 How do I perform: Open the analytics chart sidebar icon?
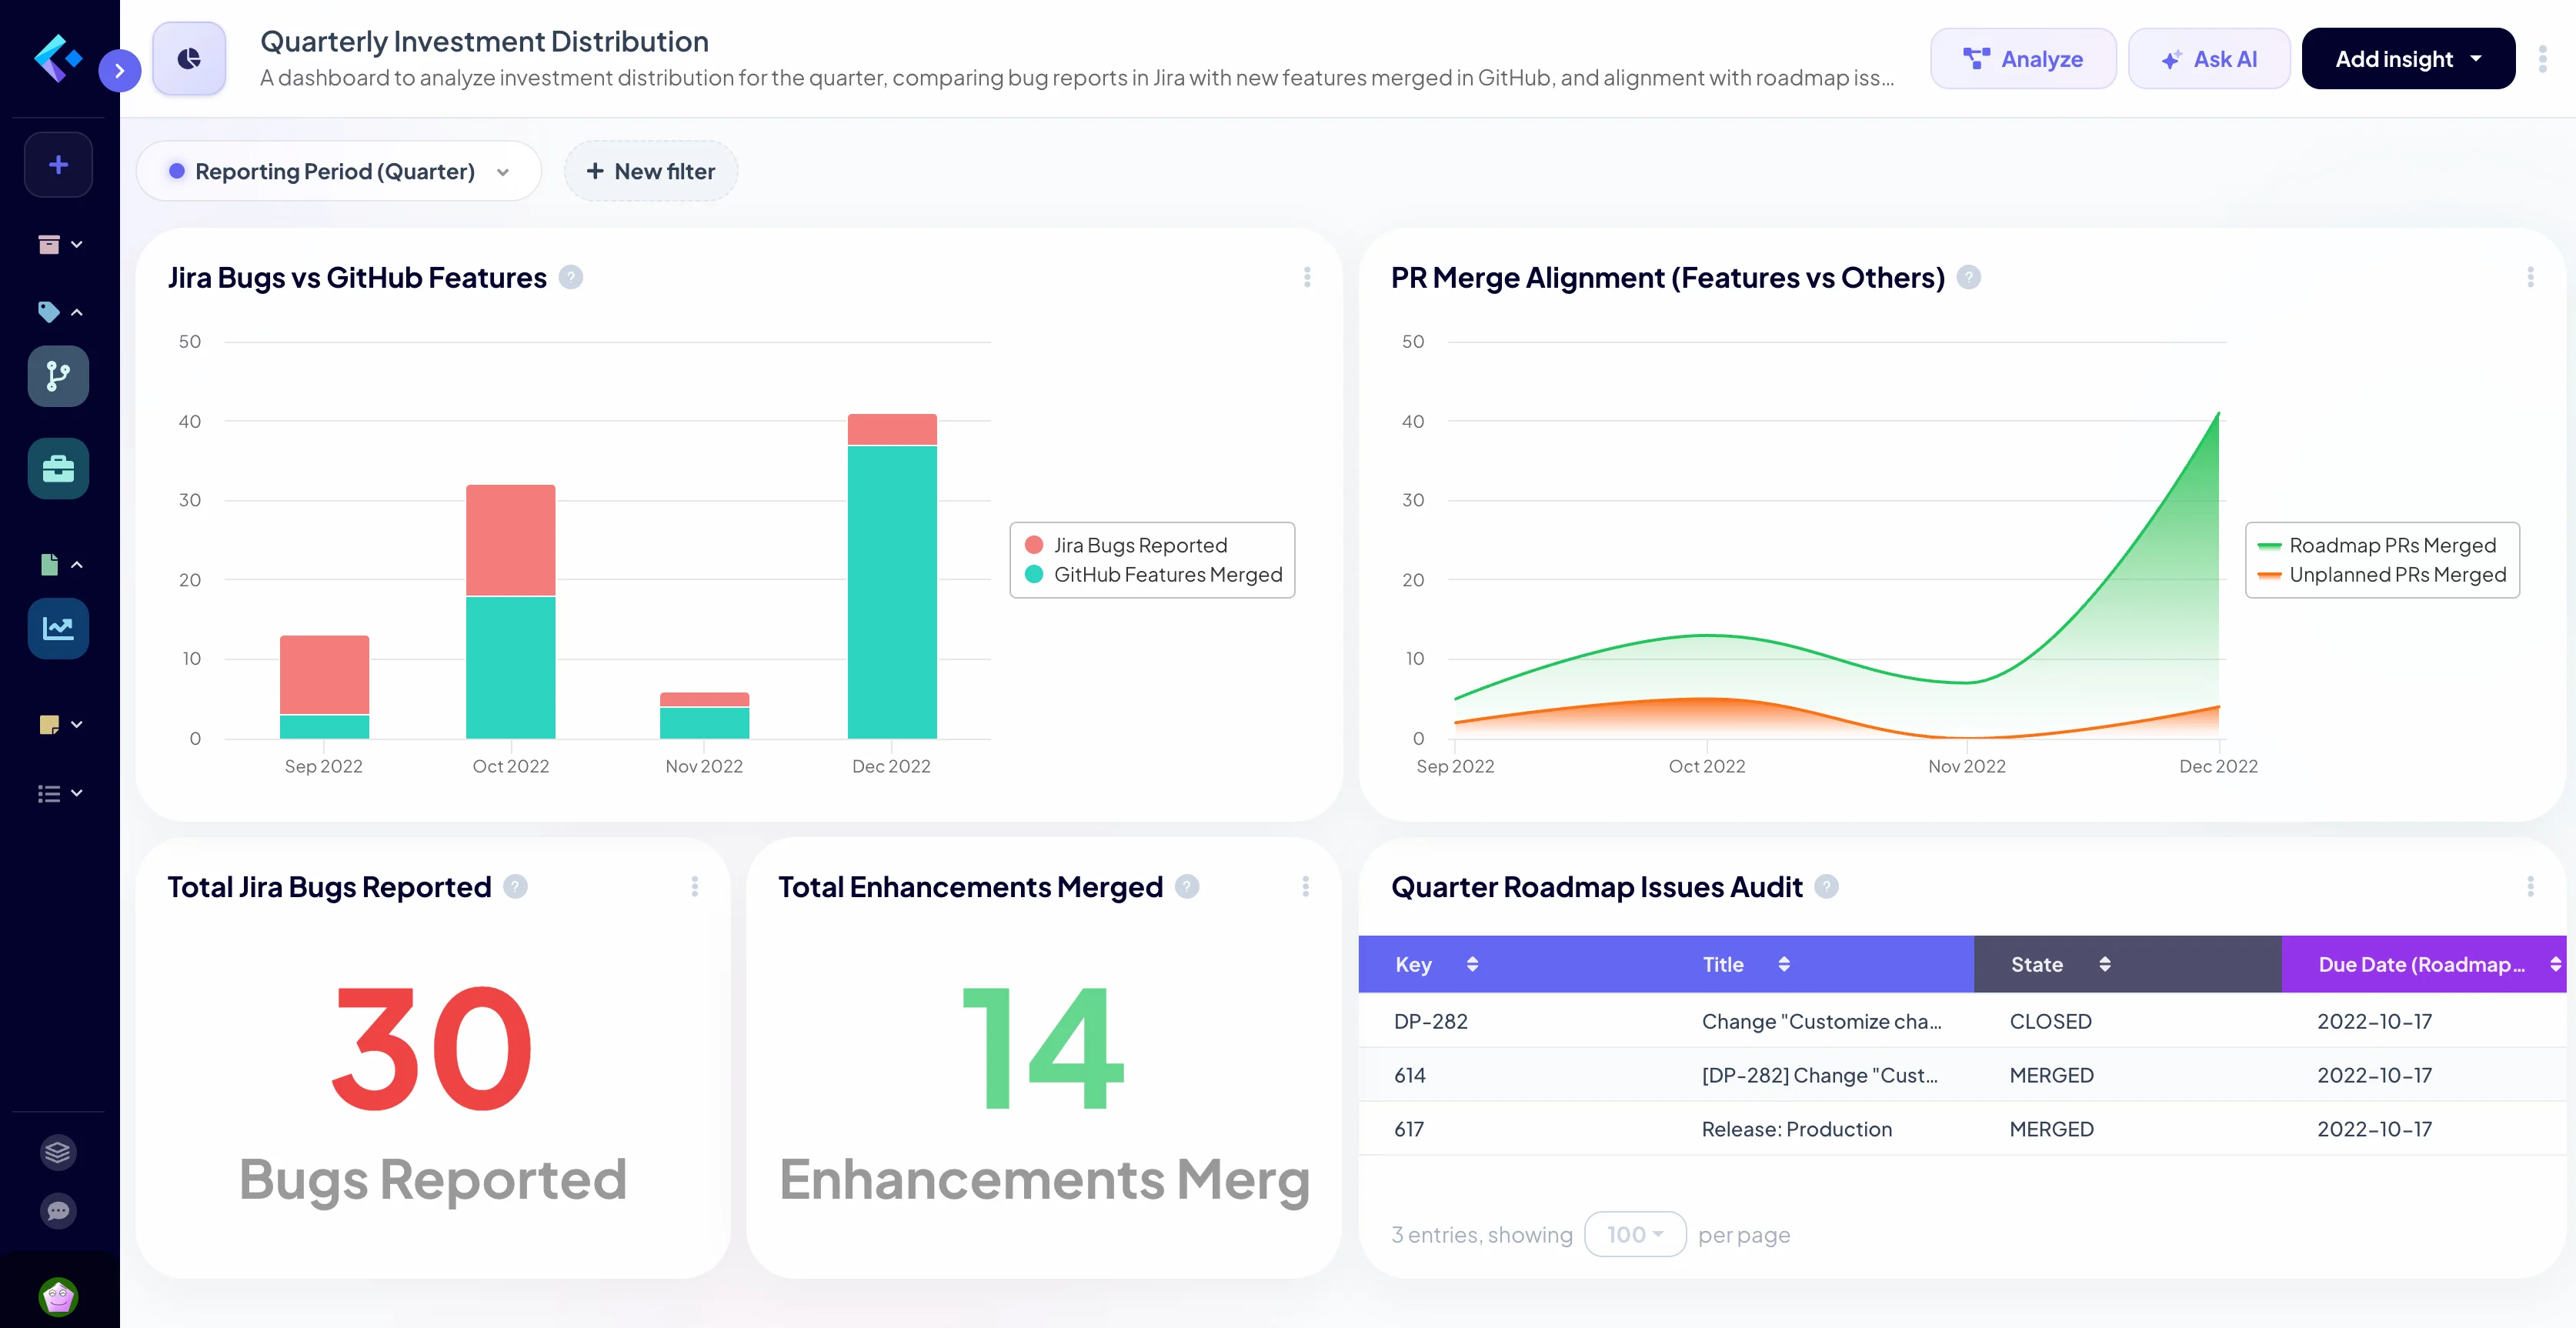[x=58, y=628]
